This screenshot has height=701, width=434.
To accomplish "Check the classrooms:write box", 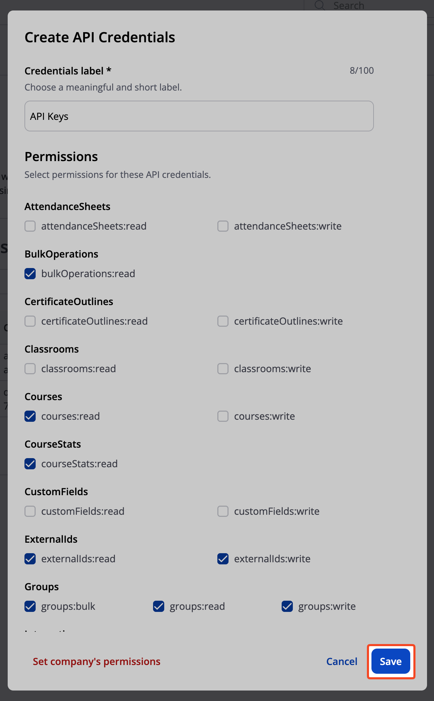I will 223,369.
